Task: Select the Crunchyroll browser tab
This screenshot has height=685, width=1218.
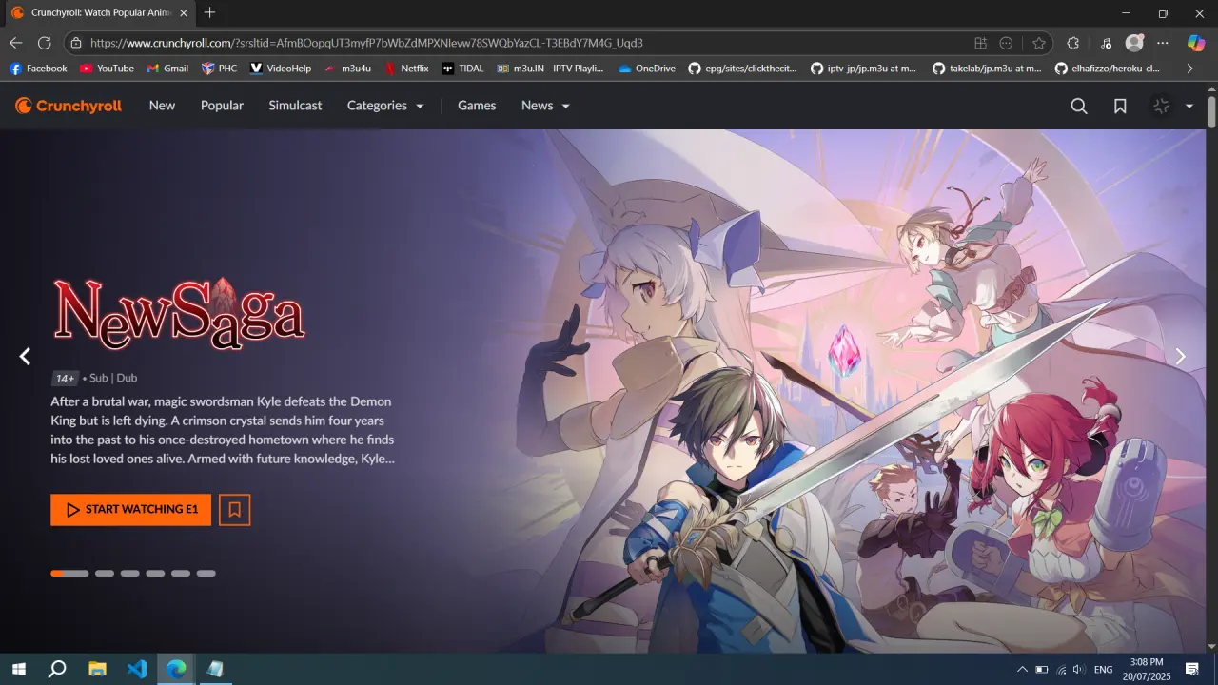Action: (99, 13)
